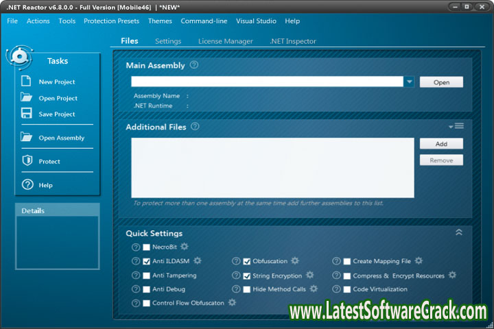Click the Open Assembly folder icon
Viewport: 494px width, 329px height.
[27, 137]
